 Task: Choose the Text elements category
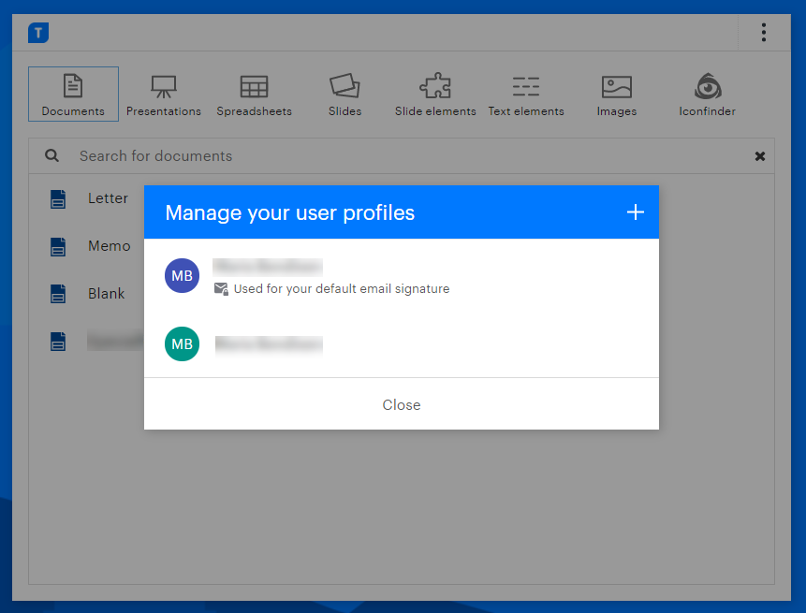click(x=526, y=94)
